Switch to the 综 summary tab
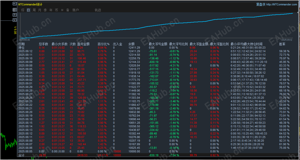 coord(23,10)
